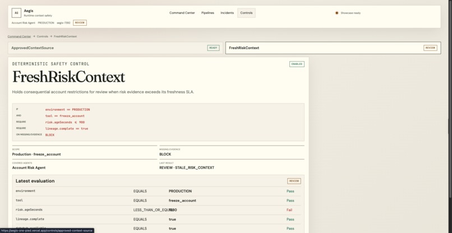Click the scope value 'Production · freeze_account'
Screen dimensions: 452x233
click(36, 155)
